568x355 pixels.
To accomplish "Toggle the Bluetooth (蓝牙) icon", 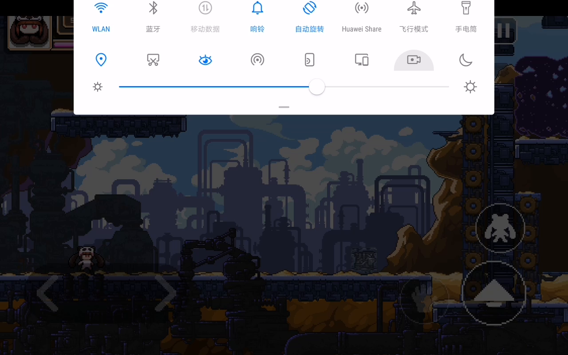I will pos(153,8).
